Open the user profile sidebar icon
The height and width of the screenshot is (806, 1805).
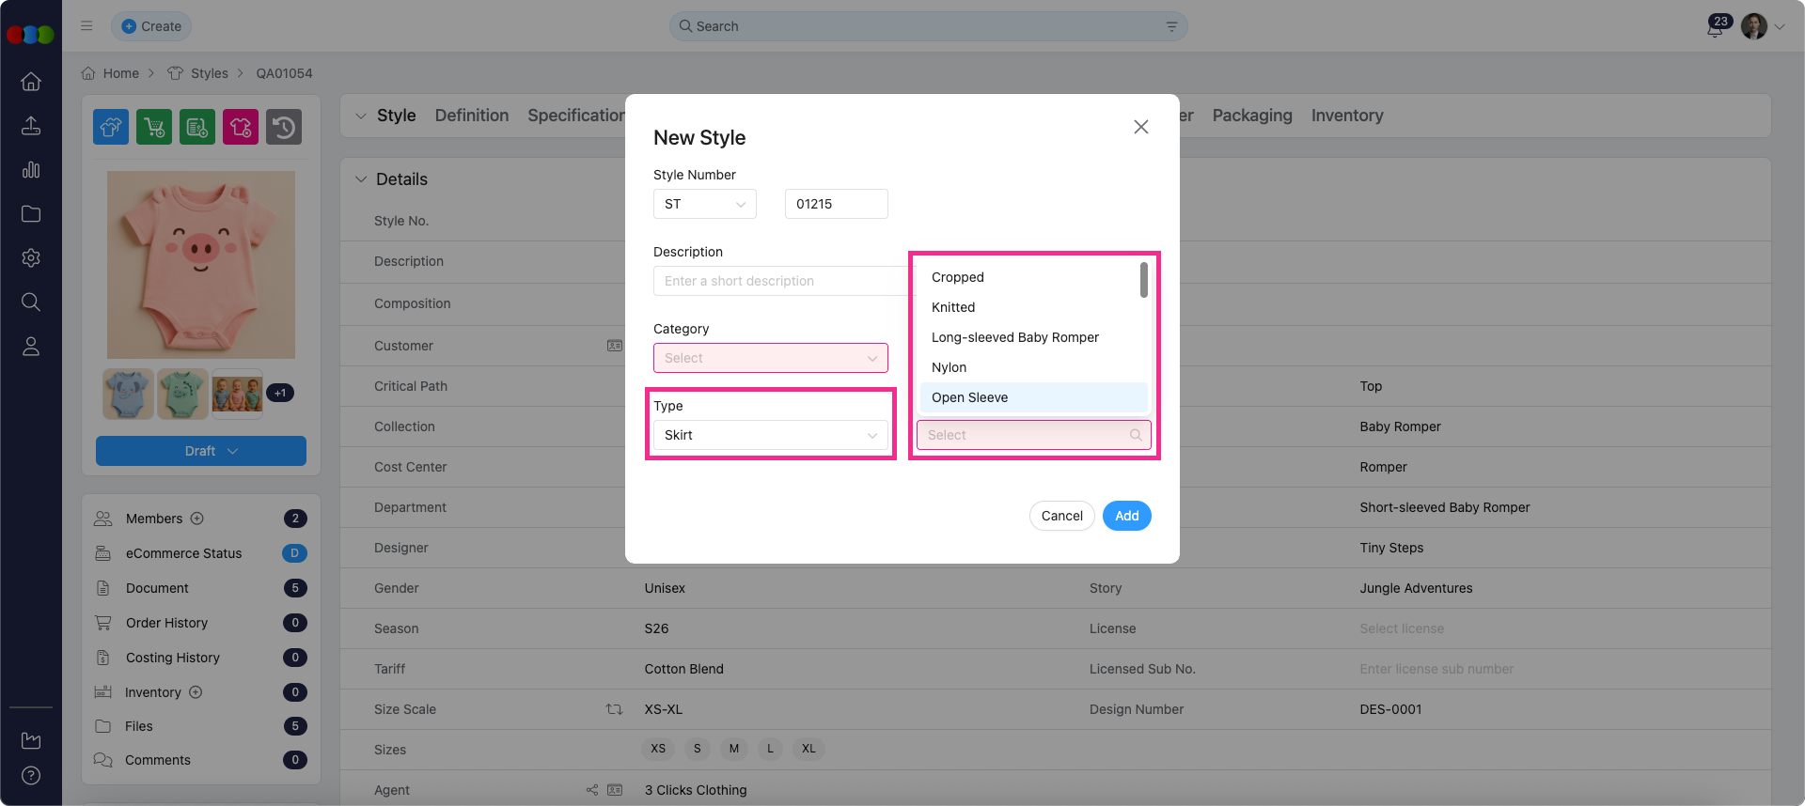[31, 347]
